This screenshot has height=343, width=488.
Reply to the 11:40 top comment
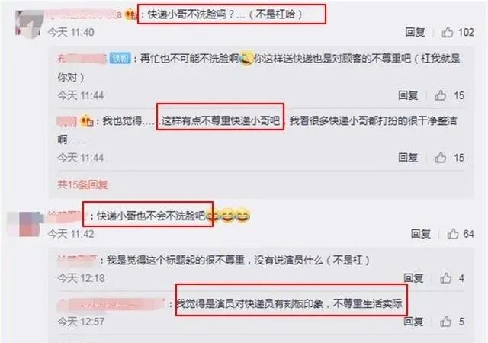[415, 32]
